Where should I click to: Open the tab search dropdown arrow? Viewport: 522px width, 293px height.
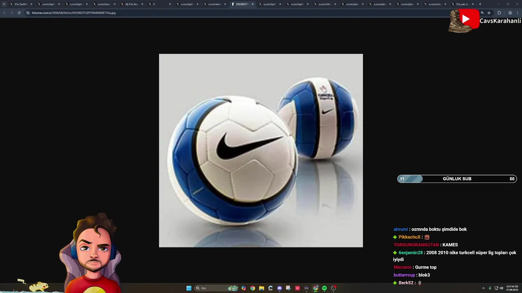coord(4,4)
